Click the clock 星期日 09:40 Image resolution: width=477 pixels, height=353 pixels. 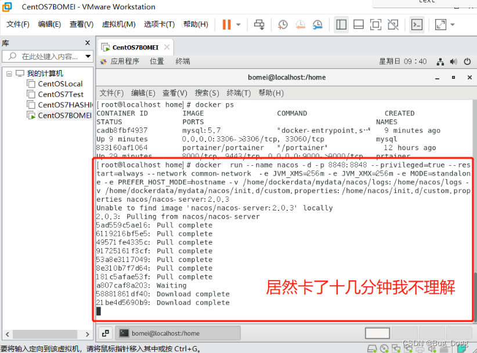coord(403,61)
